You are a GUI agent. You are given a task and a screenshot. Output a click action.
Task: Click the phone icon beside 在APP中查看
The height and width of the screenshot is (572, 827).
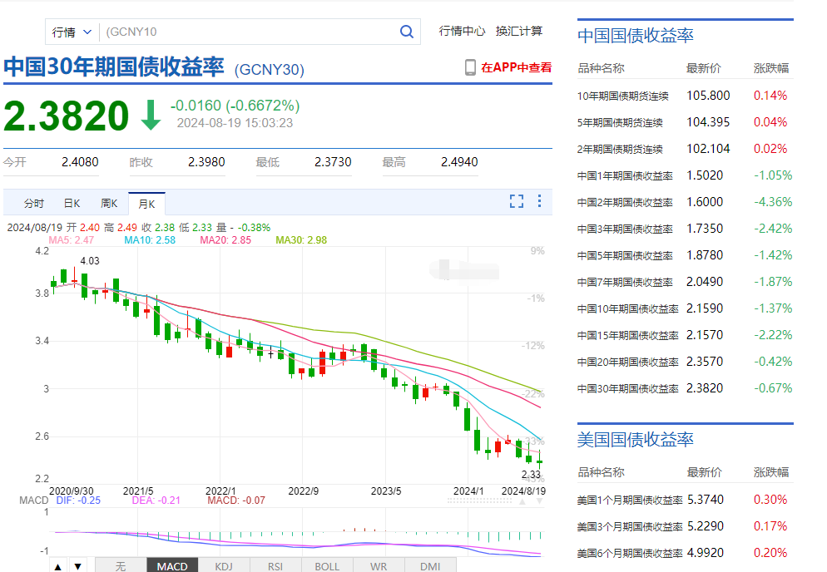[x=470, y=67]
